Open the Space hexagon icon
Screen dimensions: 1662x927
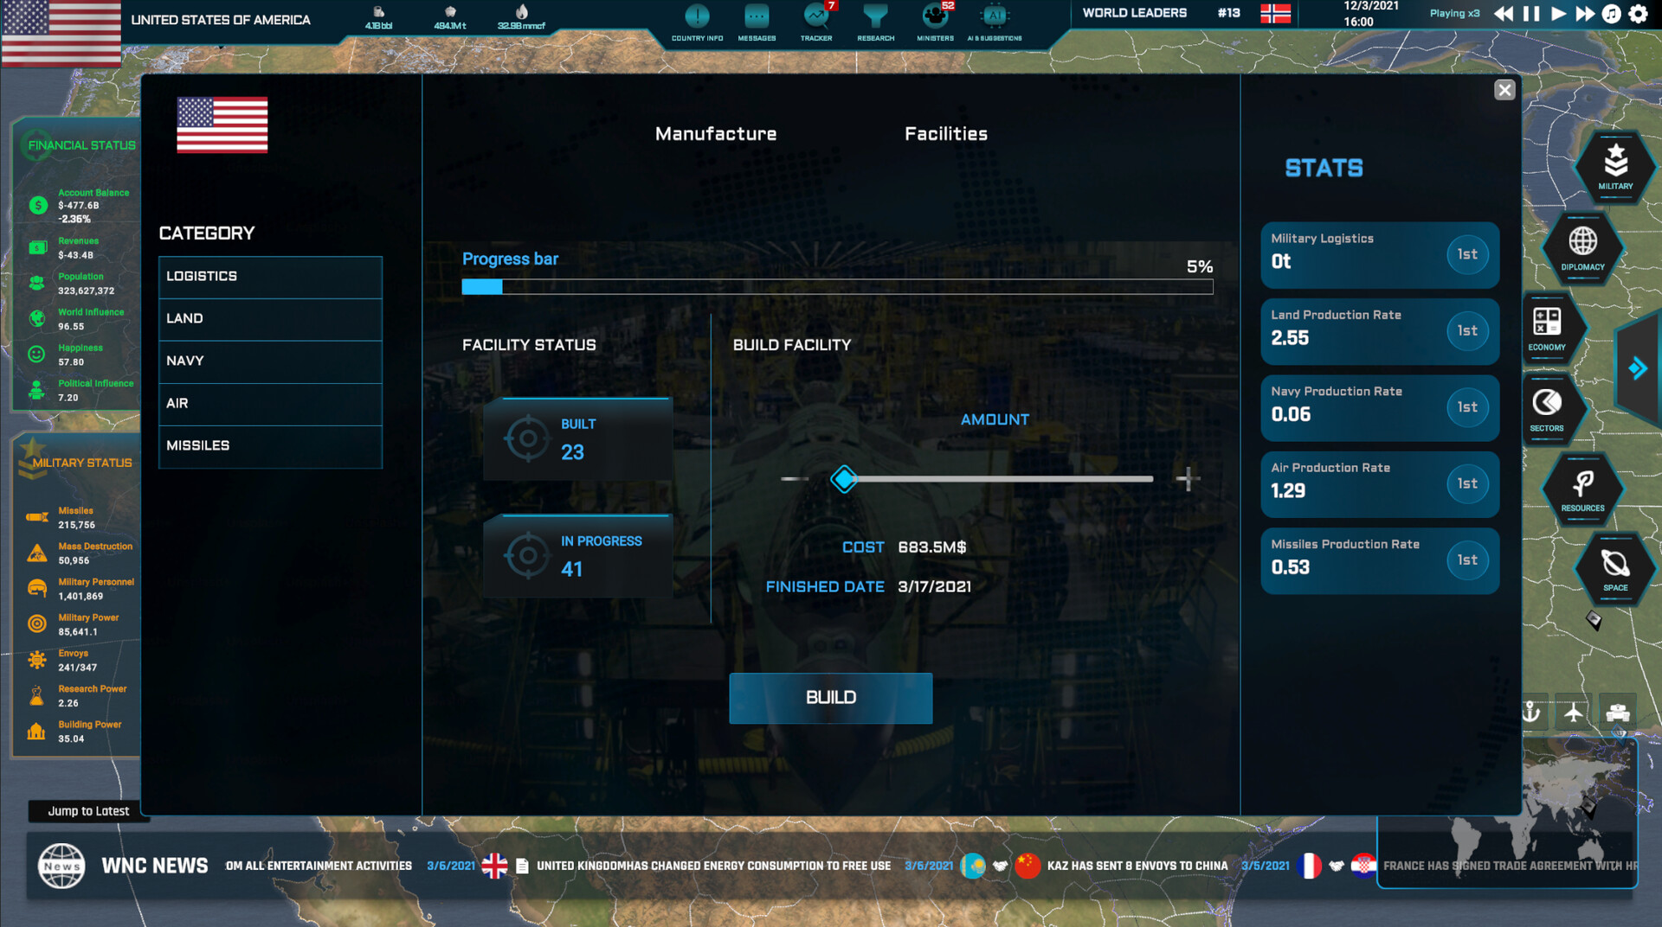1615,567
